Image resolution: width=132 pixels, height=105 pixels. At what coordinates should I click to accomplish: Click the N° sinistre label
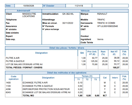click(11, 30)
